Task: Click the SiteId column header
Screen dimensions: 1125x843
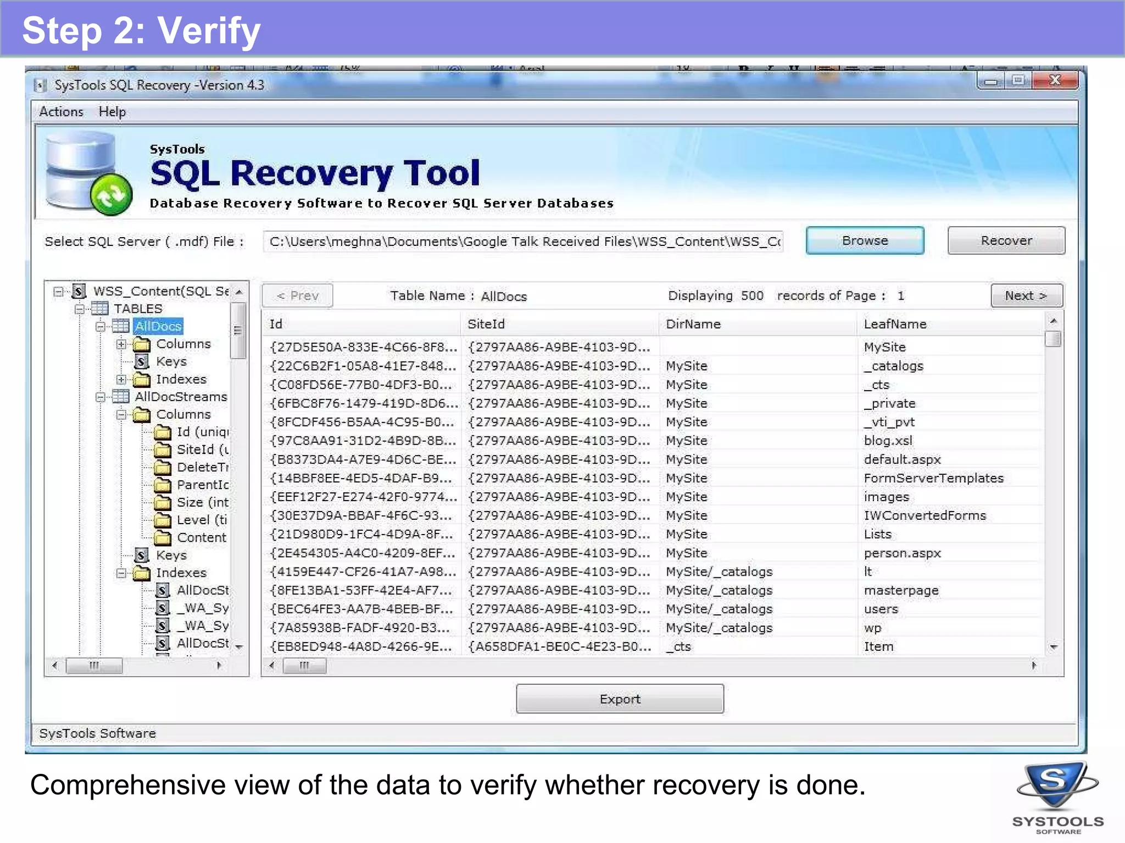Action: pyautogui.click(x=559, y=324)
